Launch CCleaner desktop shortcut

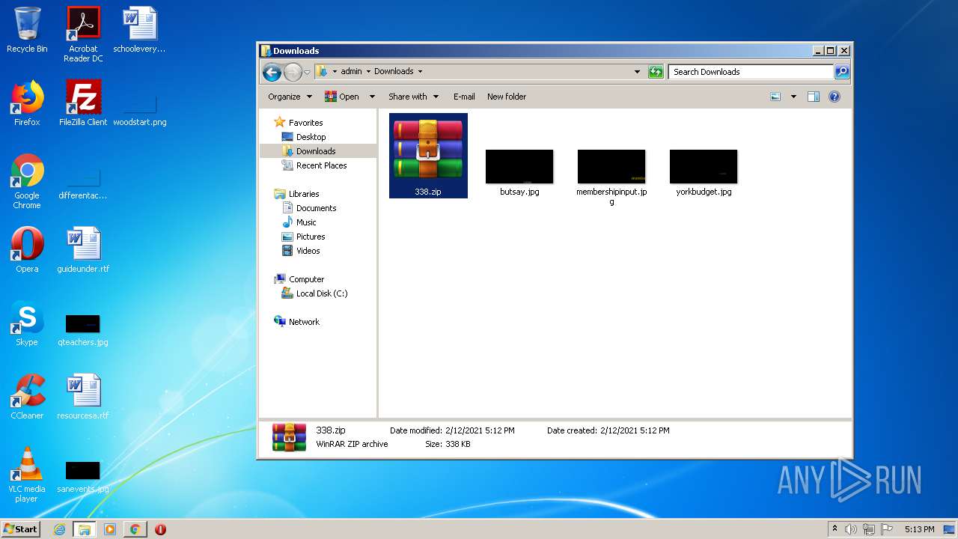tap(27, 397)
